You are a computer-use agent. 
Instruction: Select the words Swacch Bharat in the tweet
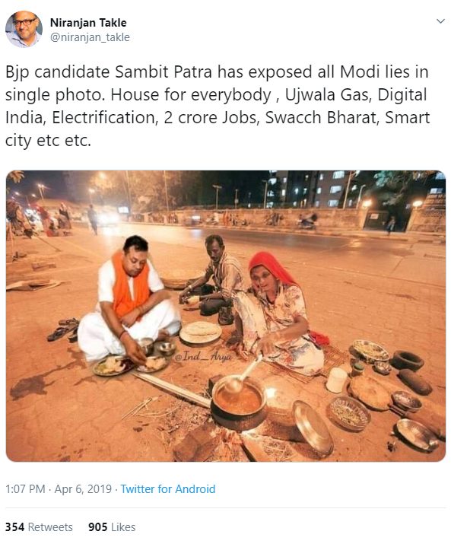[320, 118]
